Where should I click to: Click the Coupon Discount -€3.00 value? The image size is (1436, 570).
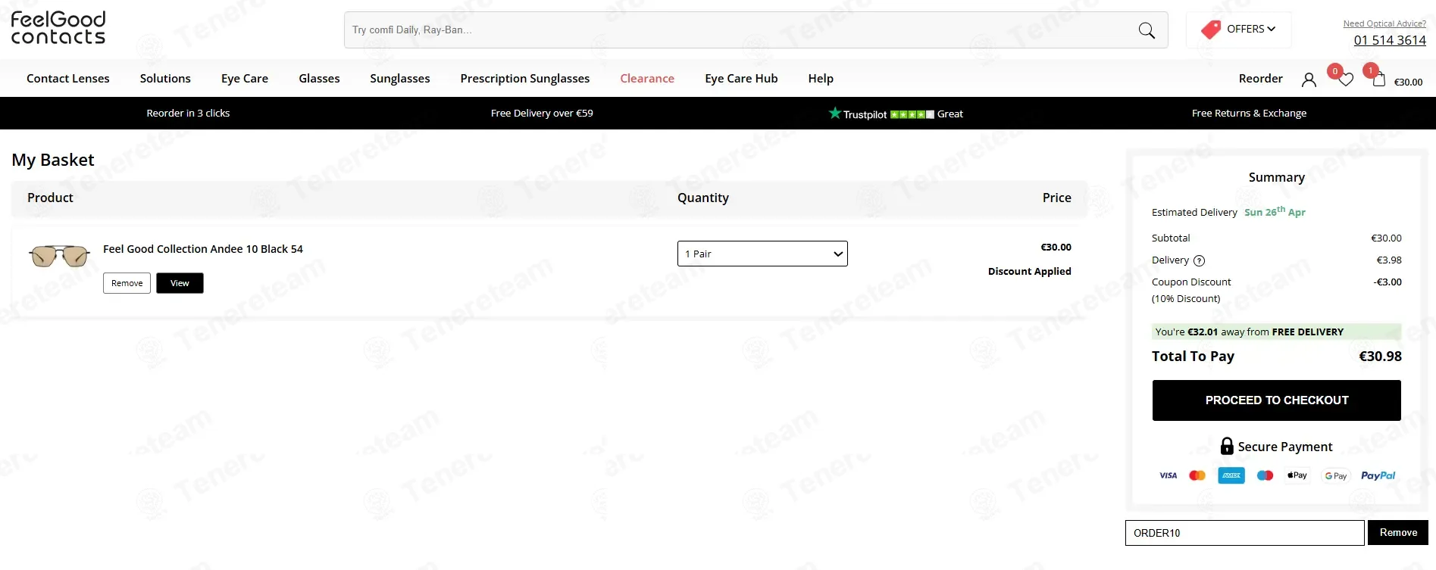1388,282
